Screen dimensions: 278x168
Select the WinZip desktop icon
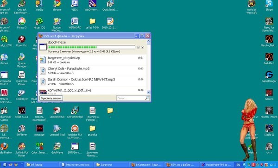[x=39, y=6]
